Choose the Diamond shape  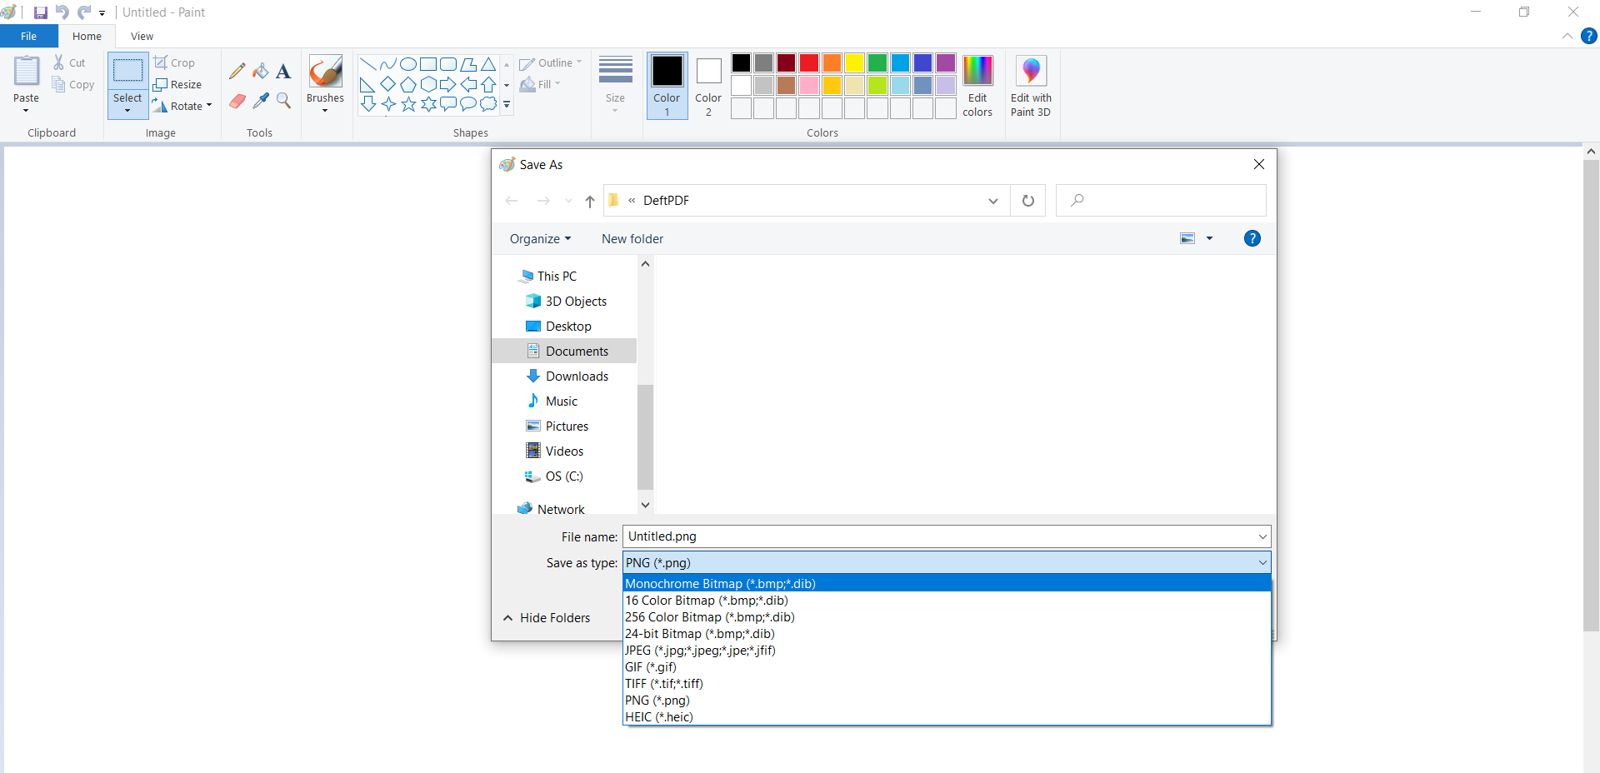pos(388,84)
